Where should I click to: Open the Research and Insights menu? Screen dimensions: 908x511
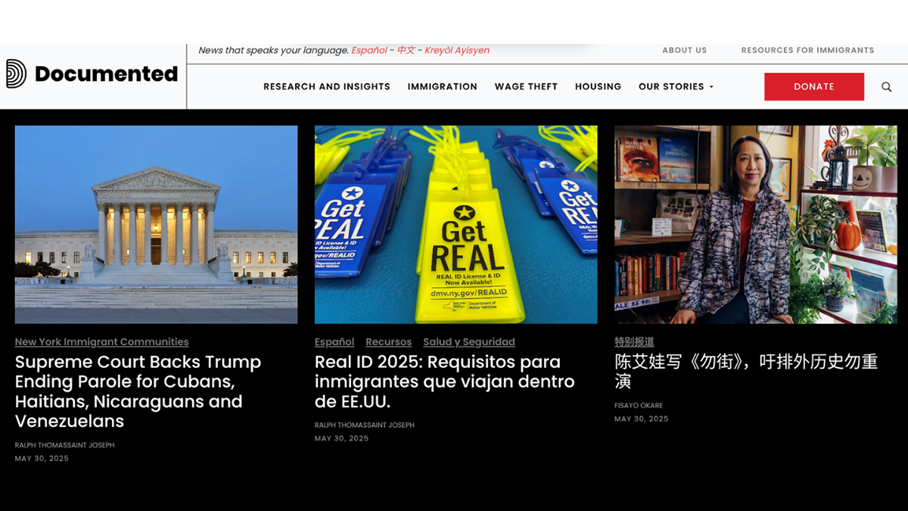[x=327, y=86]
